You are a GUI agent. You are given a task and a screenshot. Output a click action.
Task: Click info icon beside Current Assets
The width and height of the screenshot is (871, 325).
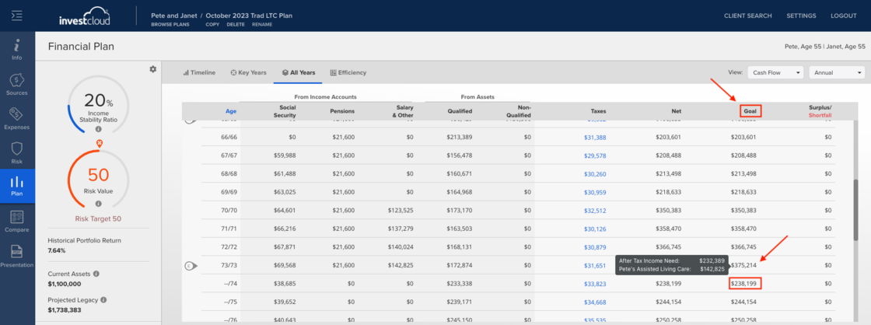[96, 274]
